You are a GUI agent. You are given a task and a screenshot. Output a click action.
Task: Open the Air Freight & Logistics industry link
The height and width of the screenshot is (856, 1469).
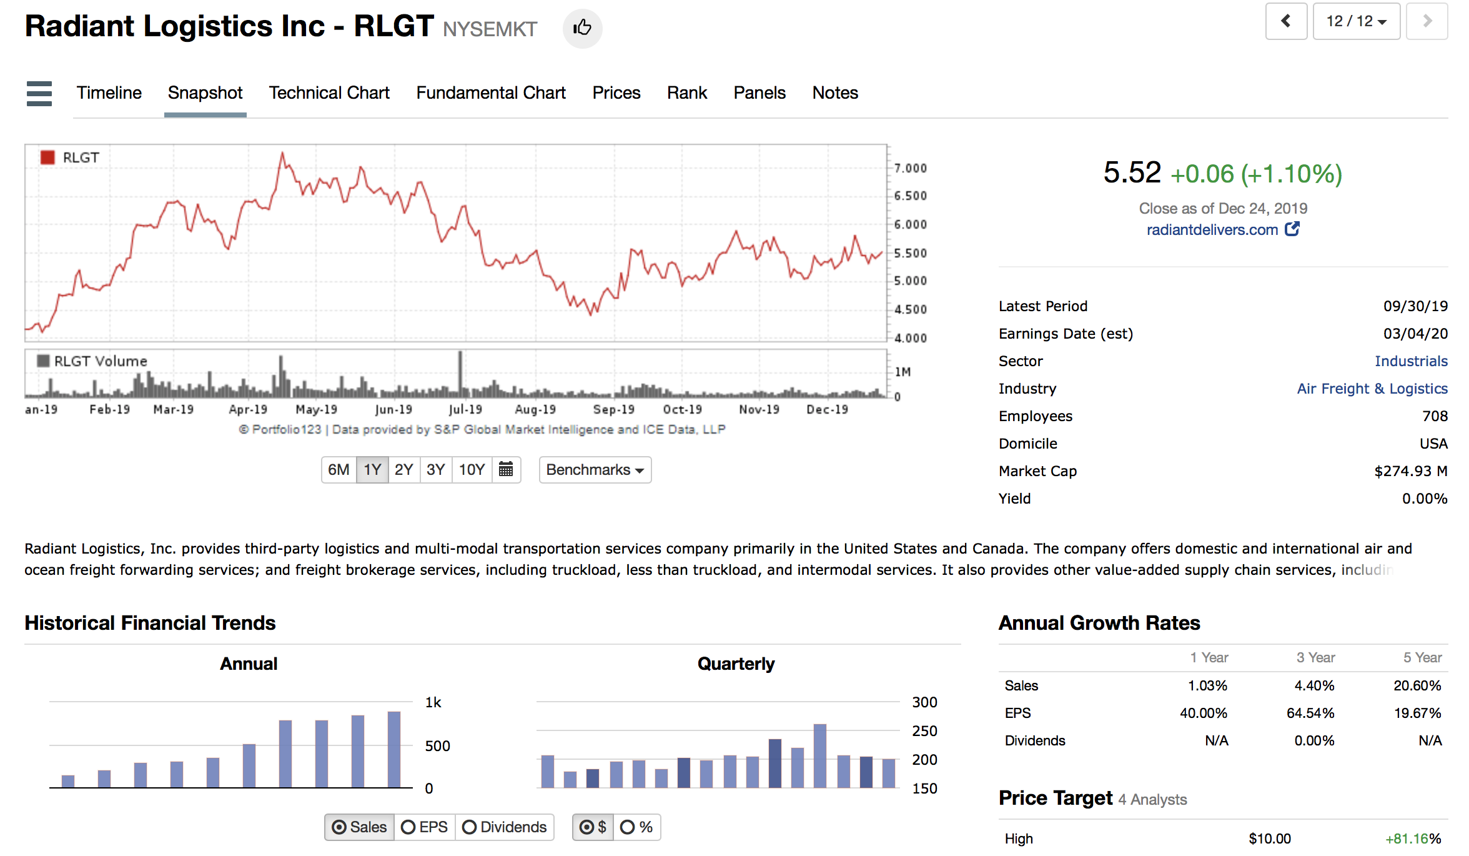click(1372, 389)
